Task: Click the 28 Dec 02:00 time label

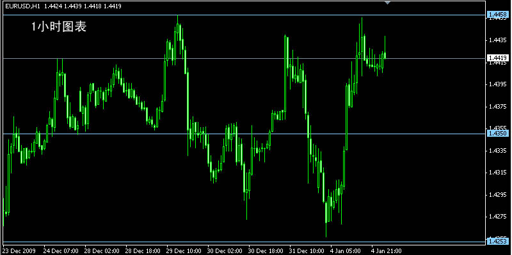Action: click(x=102, y=251)
